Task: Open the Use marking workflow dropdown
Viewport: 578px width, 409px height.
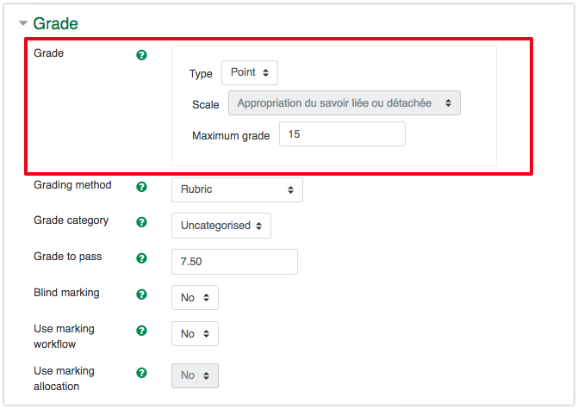Action: [195, 334]
